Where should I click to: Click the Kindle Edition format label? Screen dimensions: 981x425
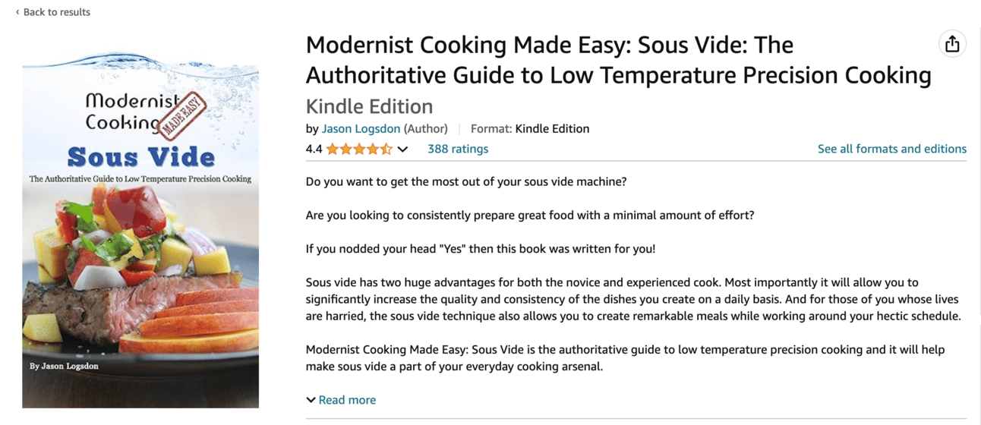click(x=552, y=128)
